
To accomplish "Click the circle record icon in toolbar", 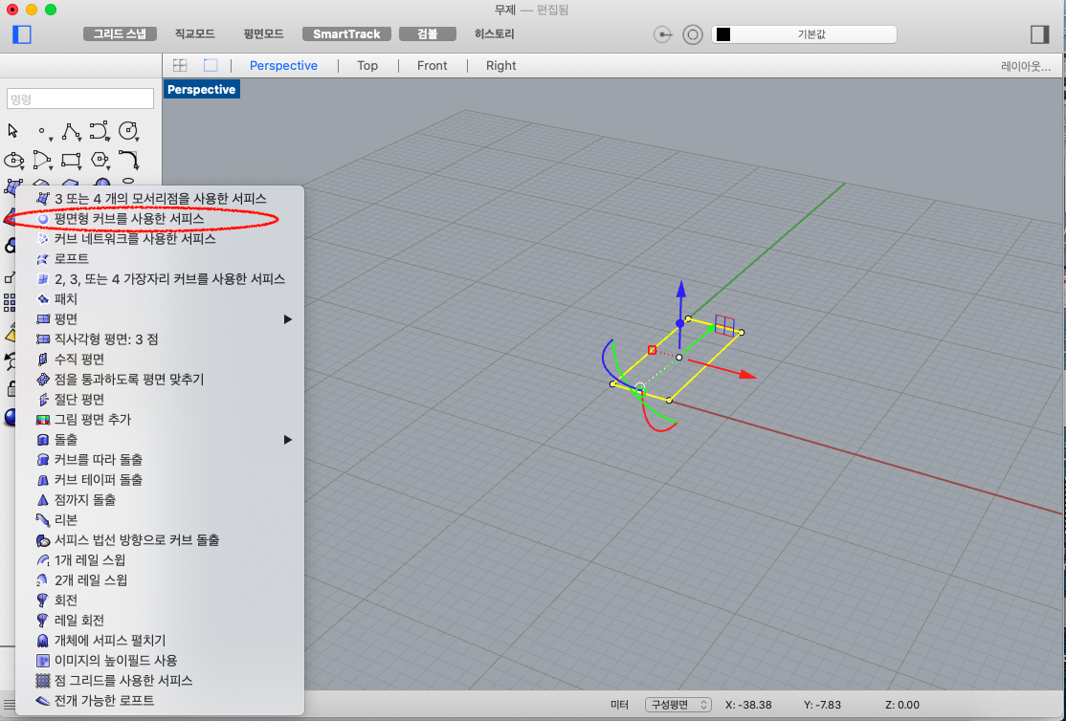I will click(x=692, y=34).
